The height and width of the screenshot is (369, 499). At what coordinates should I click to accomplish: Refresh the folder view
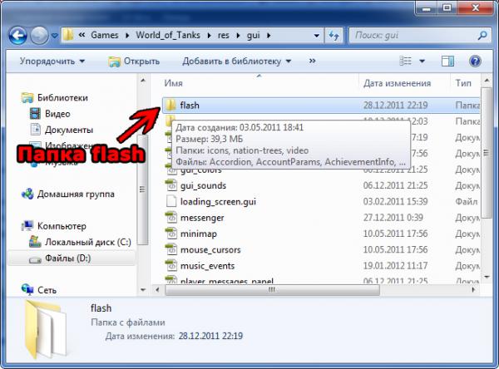coord(333,35)
